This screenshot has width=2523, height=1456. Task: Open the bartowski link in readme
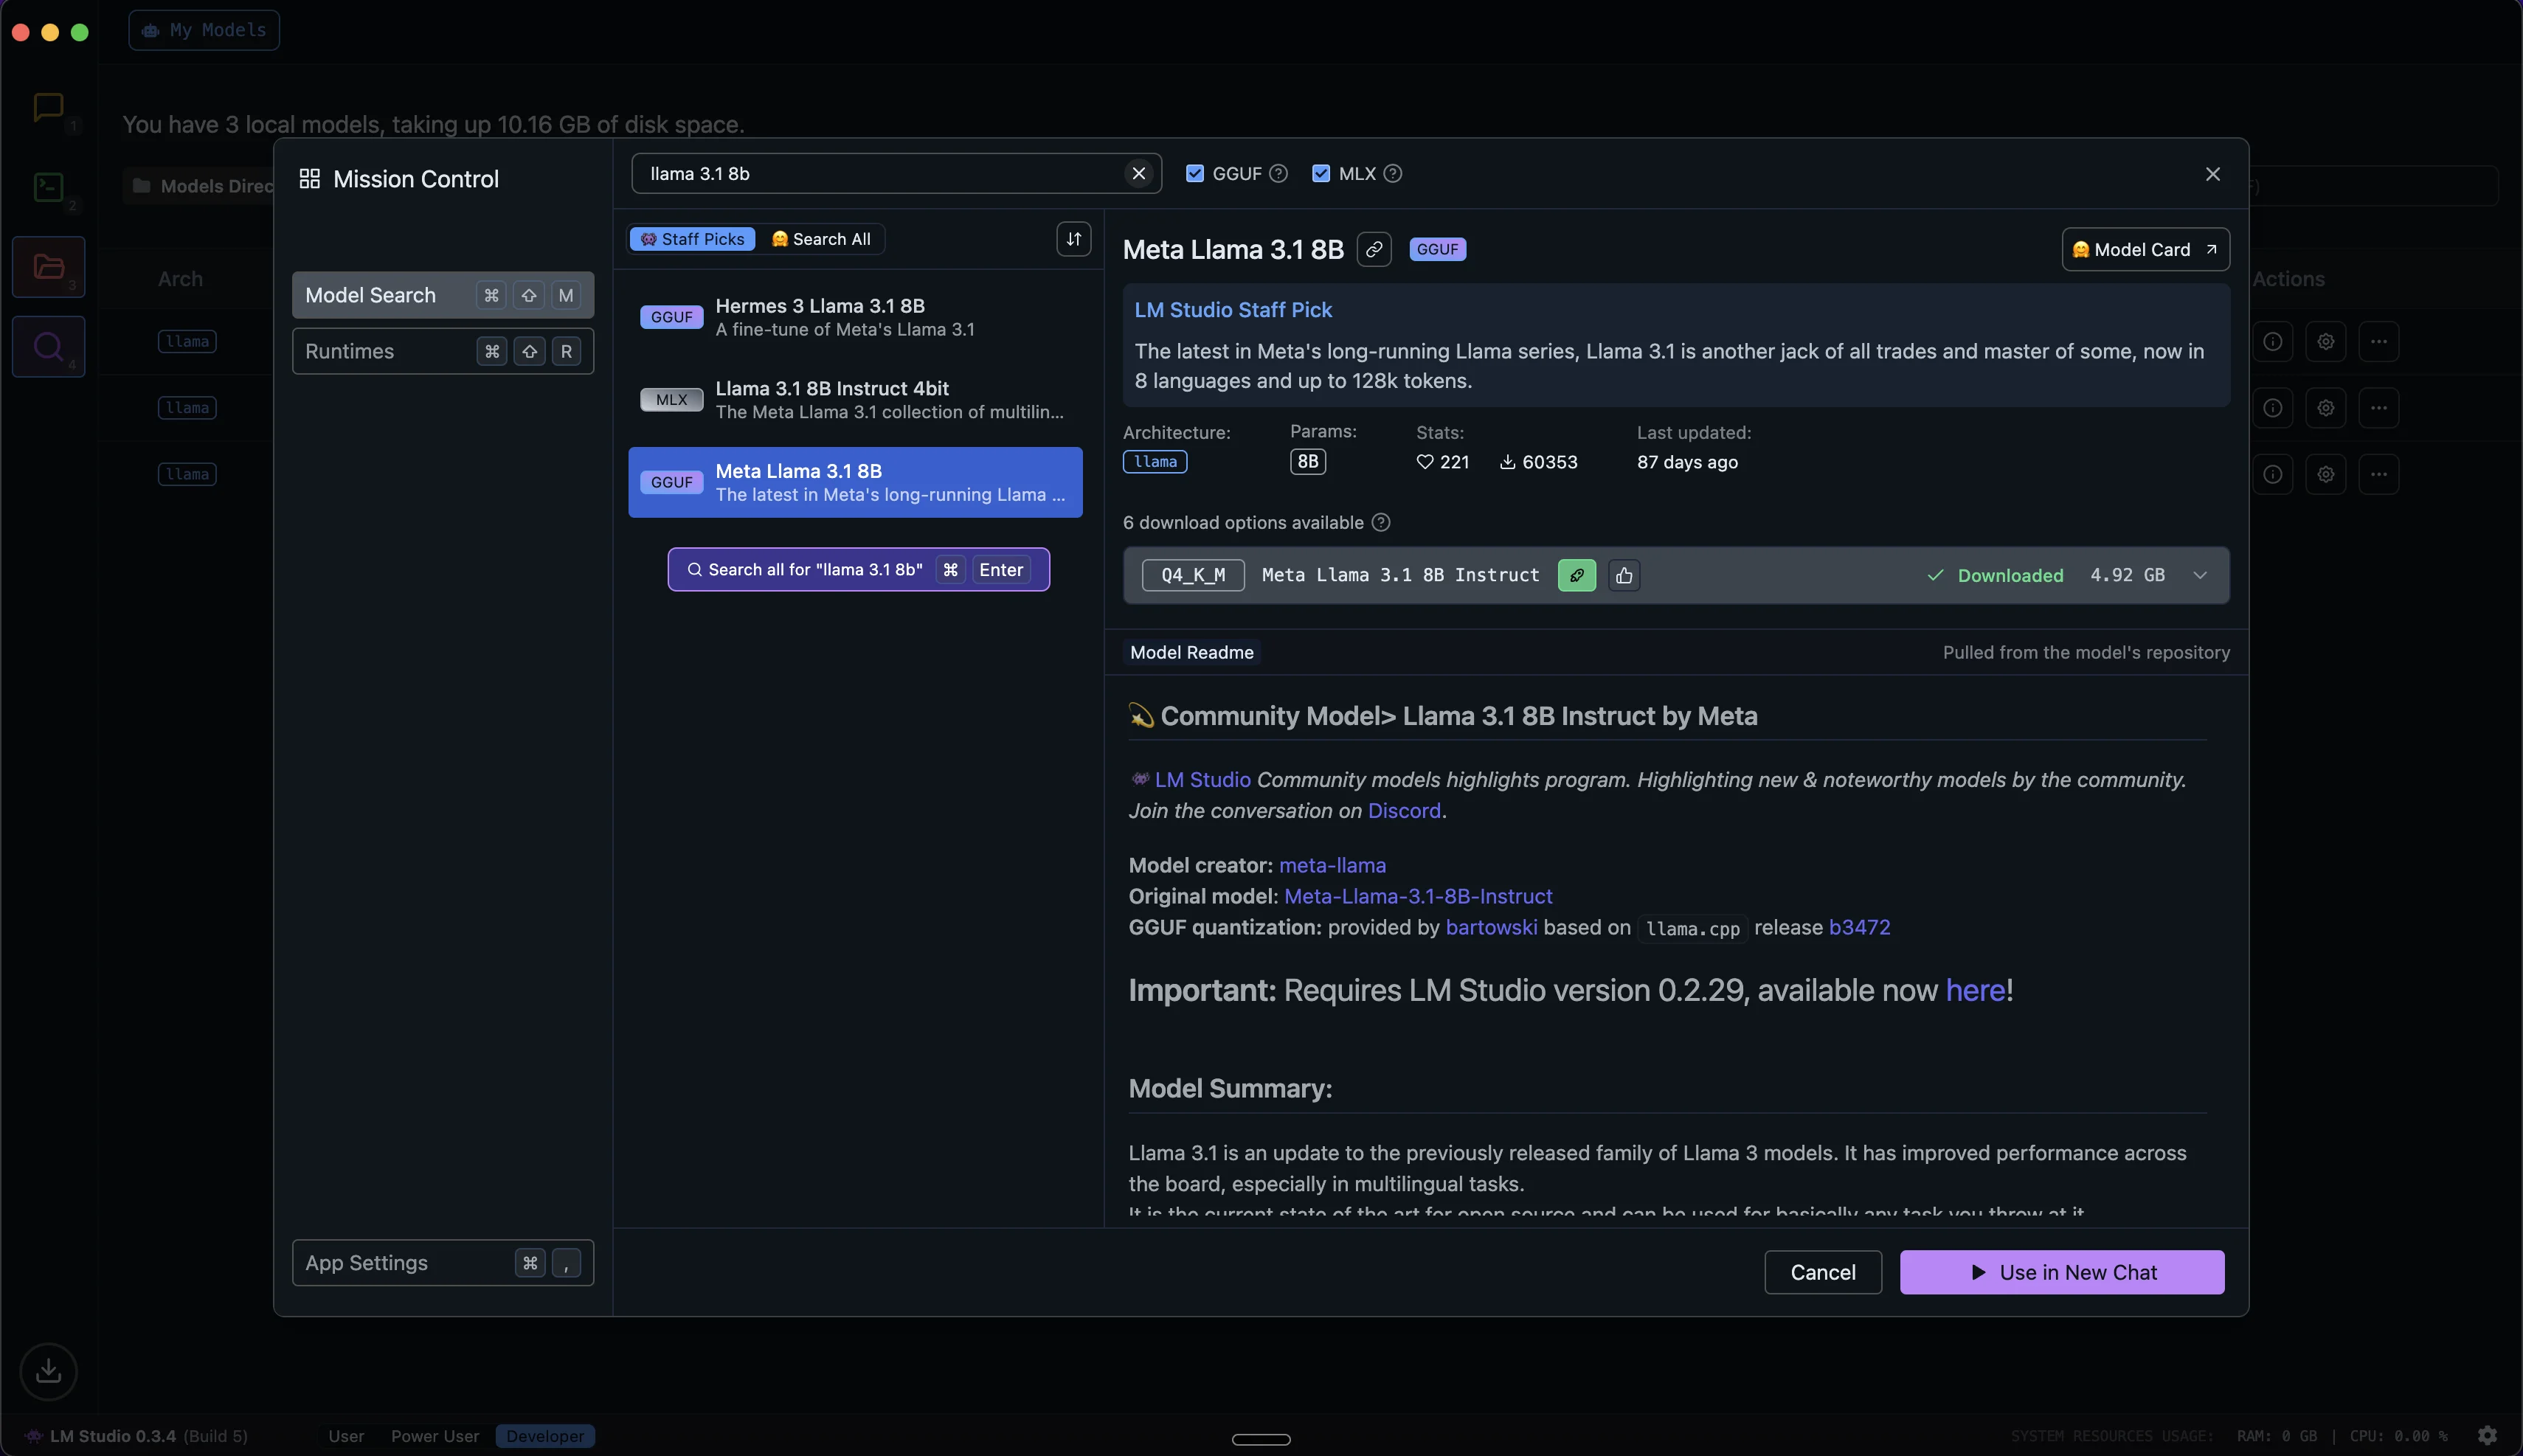click(x=1491, y=927)
